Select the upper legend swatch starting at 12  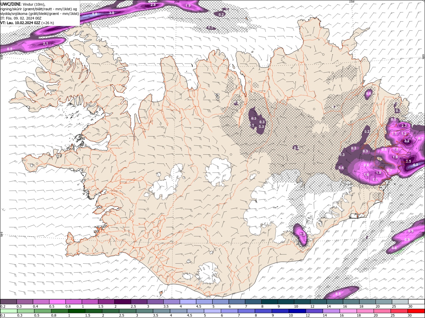point(319,302)
